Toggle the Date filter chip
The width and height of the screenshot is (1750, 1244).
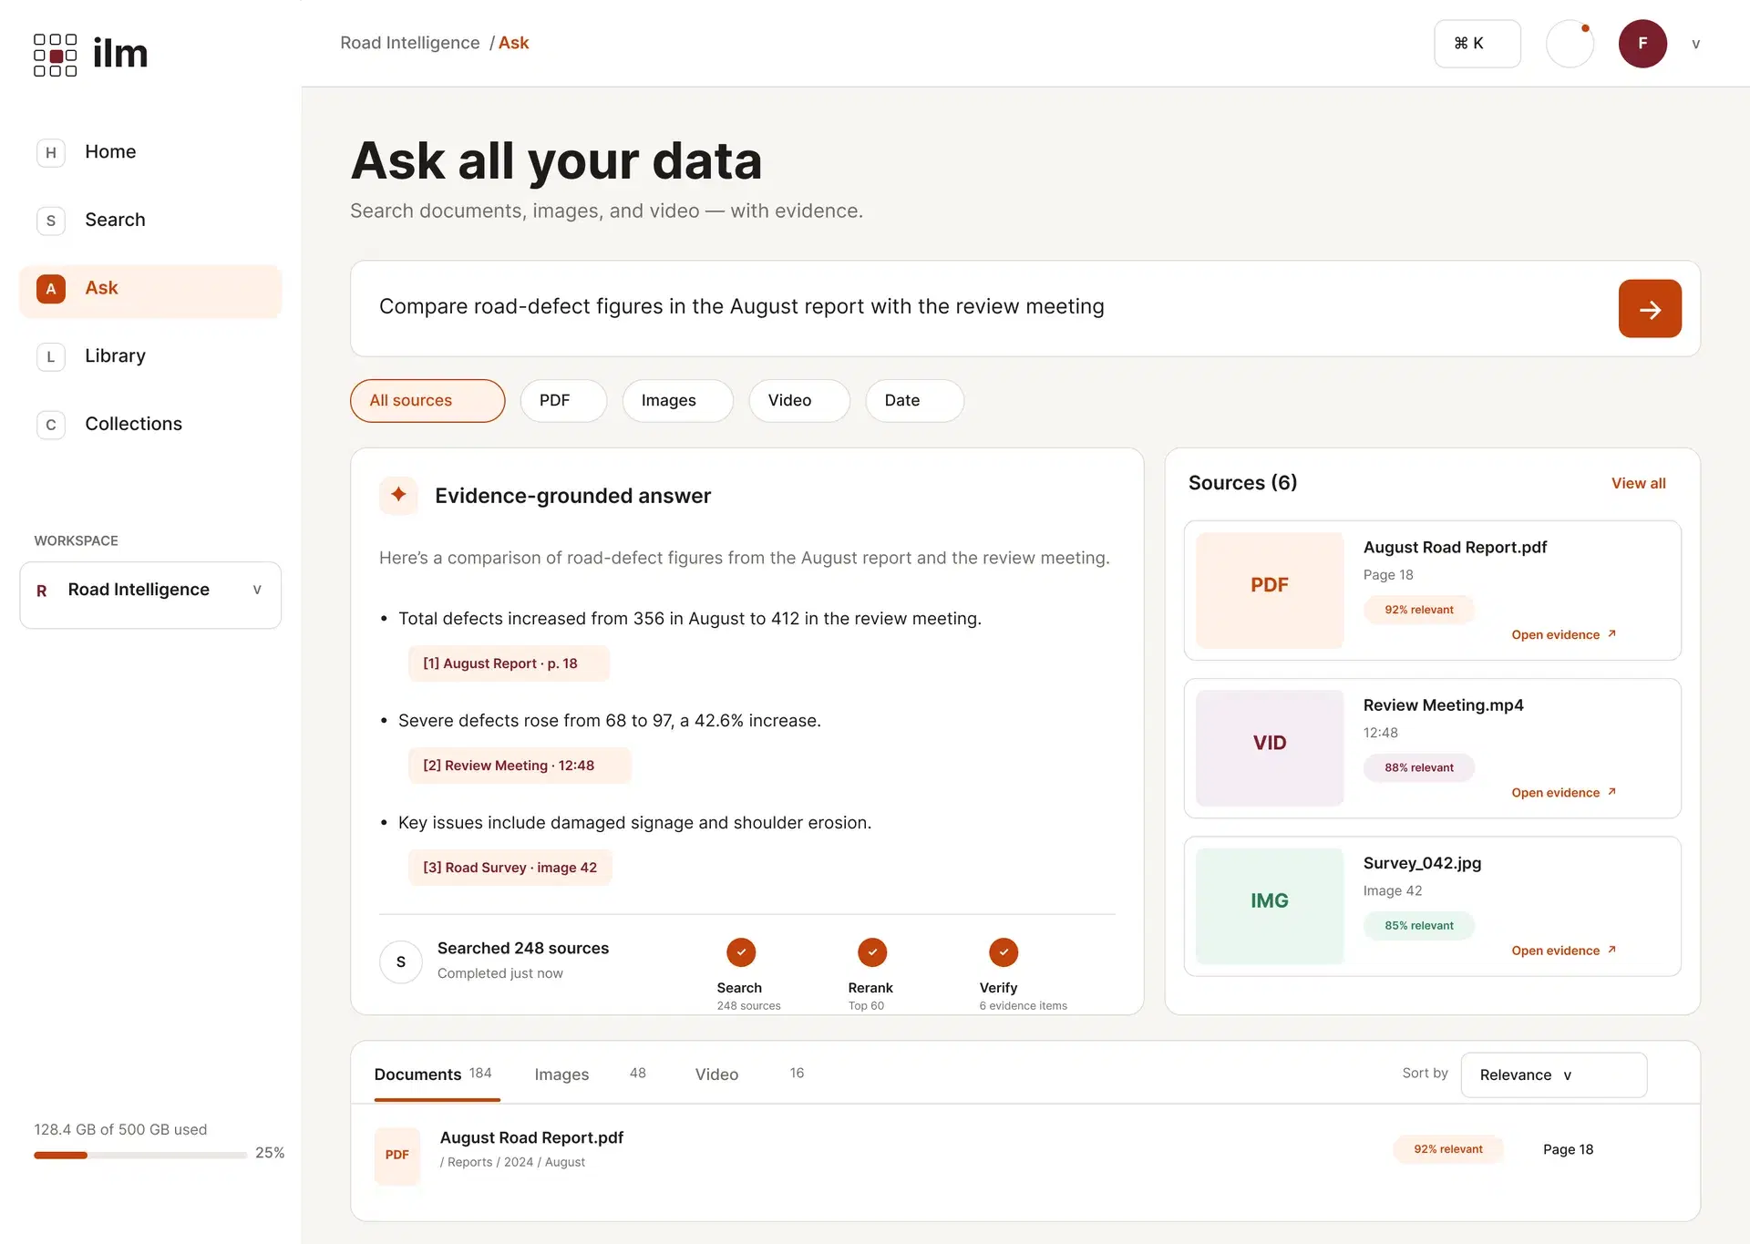coord(914,401)
